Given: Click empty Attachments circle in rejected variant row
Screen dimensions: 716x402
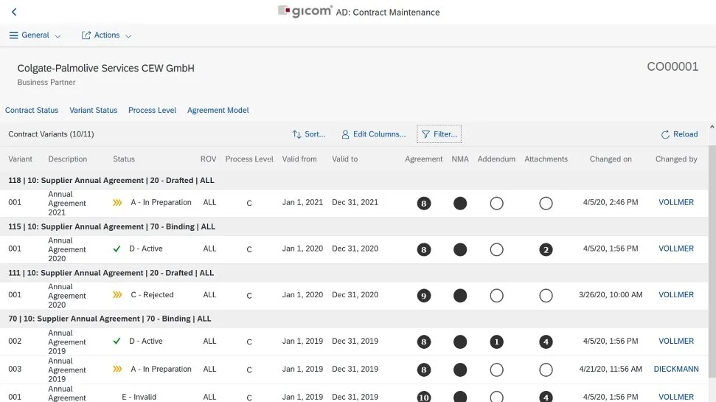Looking at the screenshot, I should 546,295.
